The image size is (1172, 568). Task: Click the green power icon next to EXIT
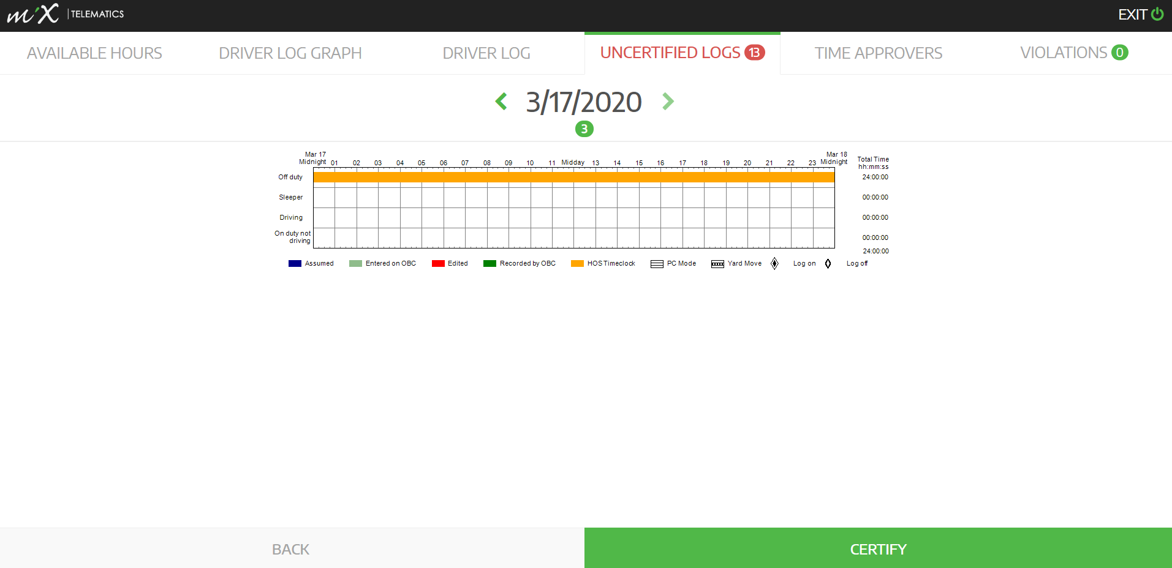(x=1157, y=14)
